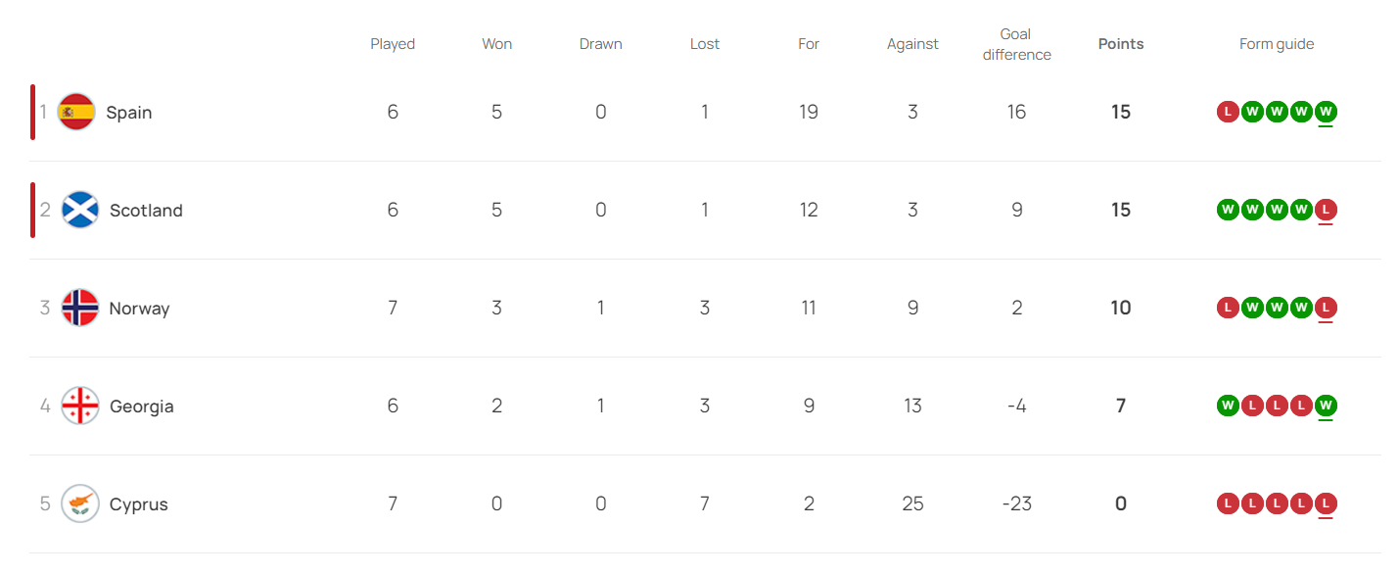
Task: Select the Georgia team name
Action: 142,407
